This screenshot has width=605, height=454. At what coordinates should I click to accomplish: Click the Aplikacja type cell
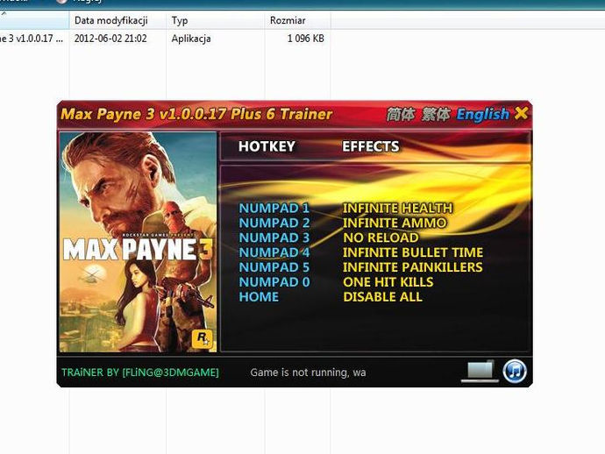191,39
